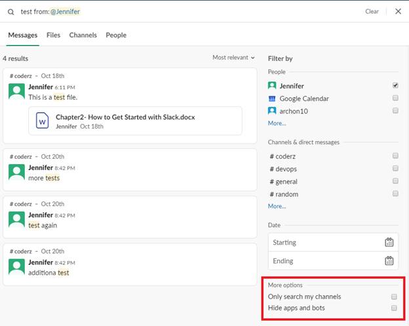The image size is (409, 326).
Task: Click the '4 results' count text
Action: tap(15, 58)
